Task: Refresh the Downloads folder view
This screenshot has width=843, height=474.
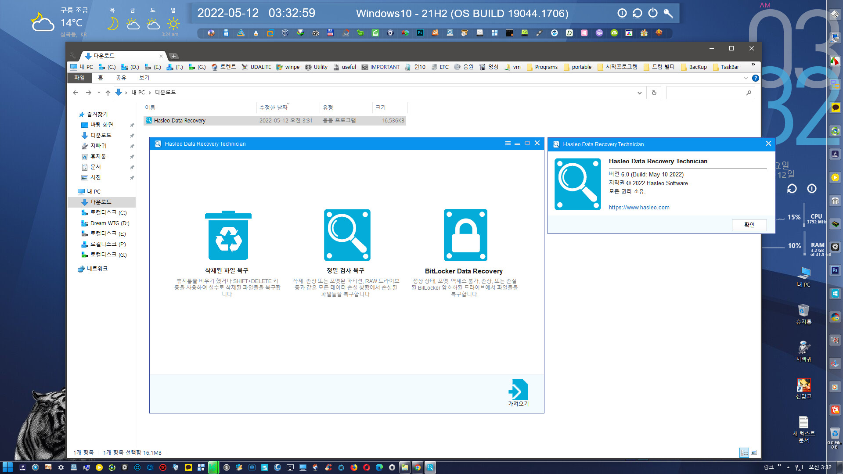Action: click(x=654, y=93)
